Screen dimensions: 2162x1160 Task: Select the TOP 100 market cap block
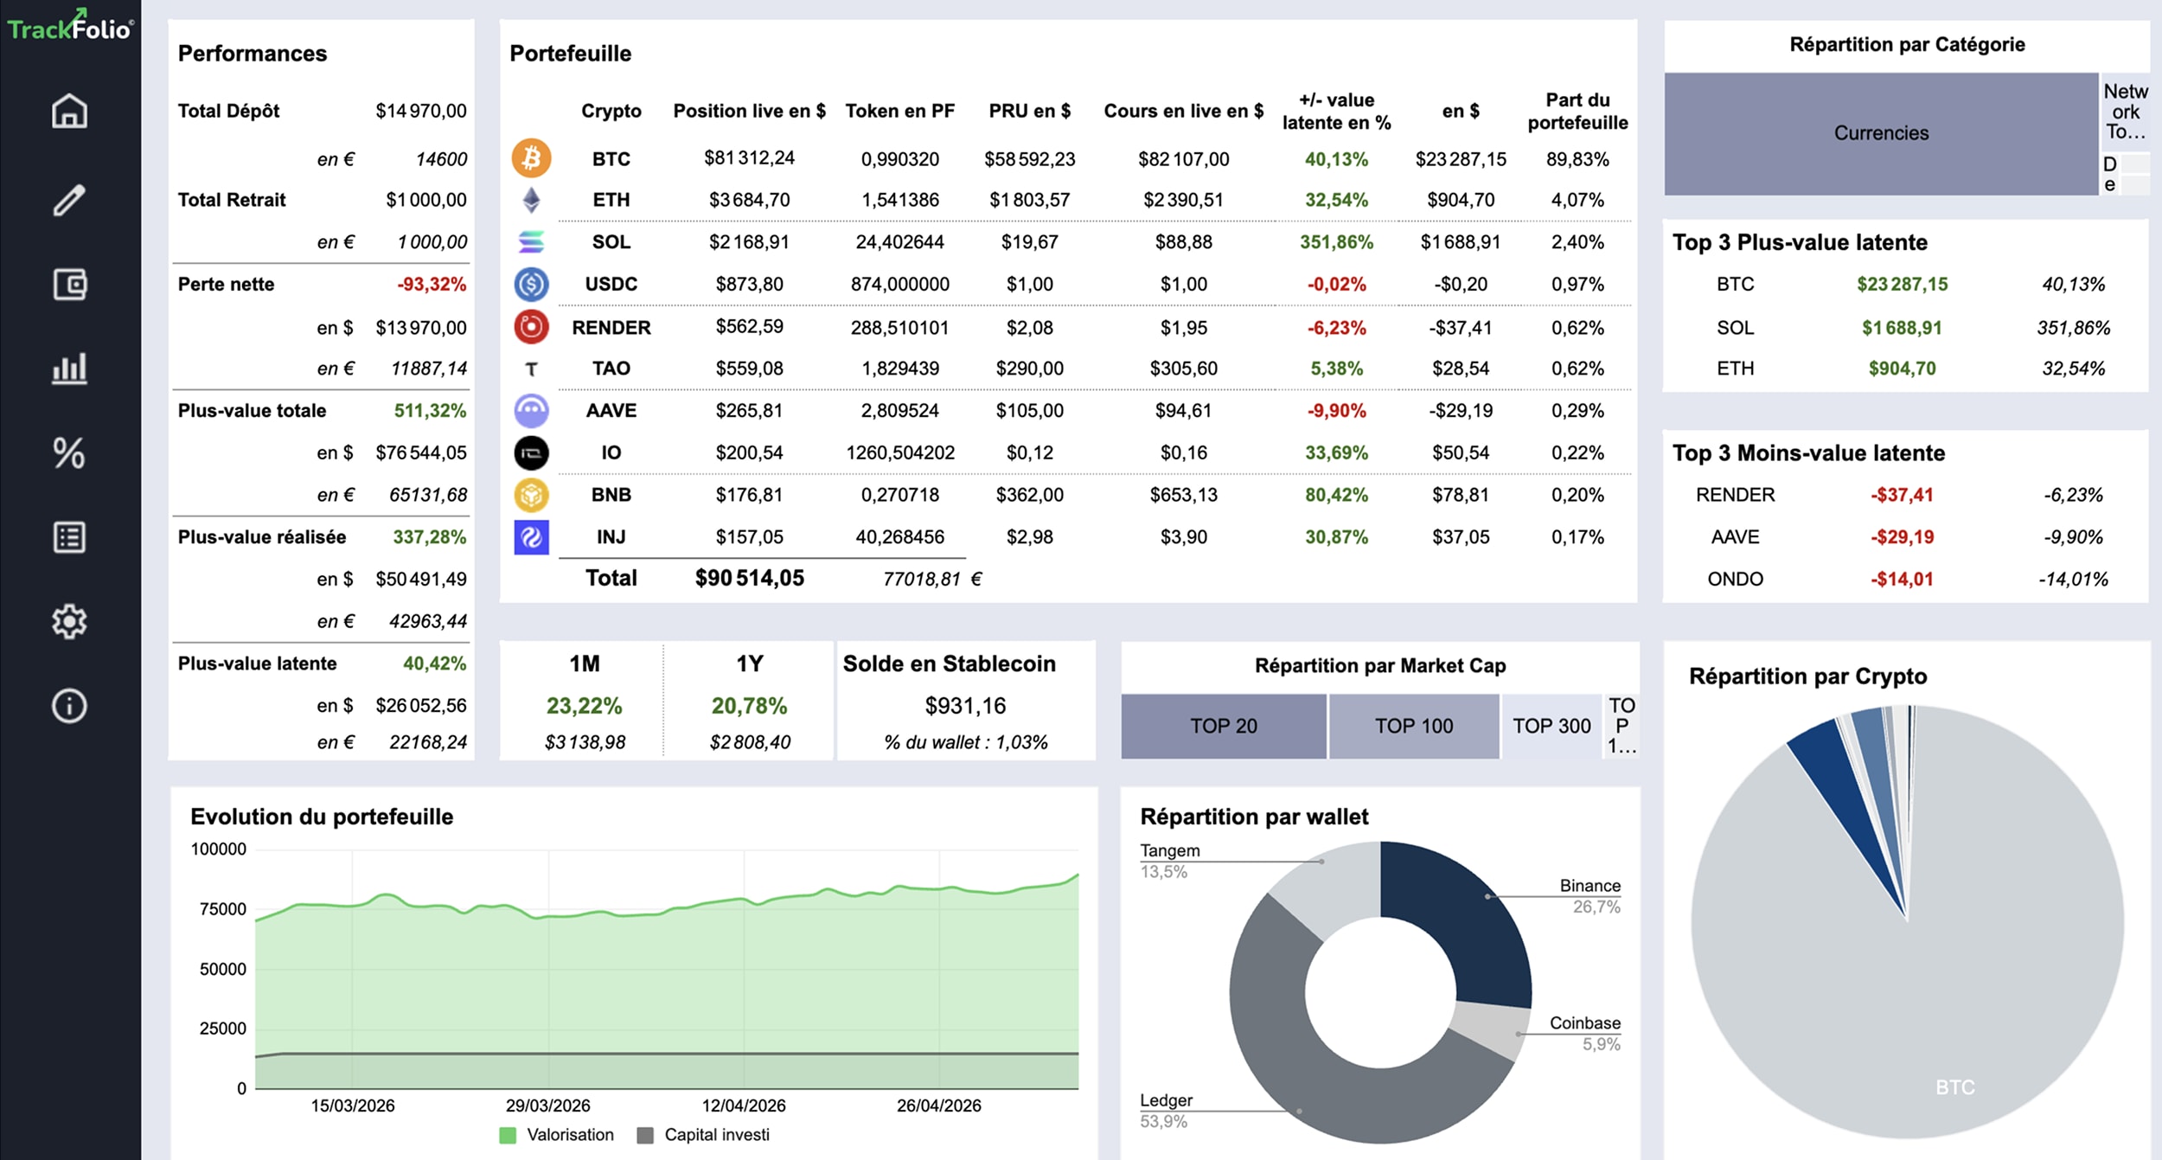(1413, 727)
